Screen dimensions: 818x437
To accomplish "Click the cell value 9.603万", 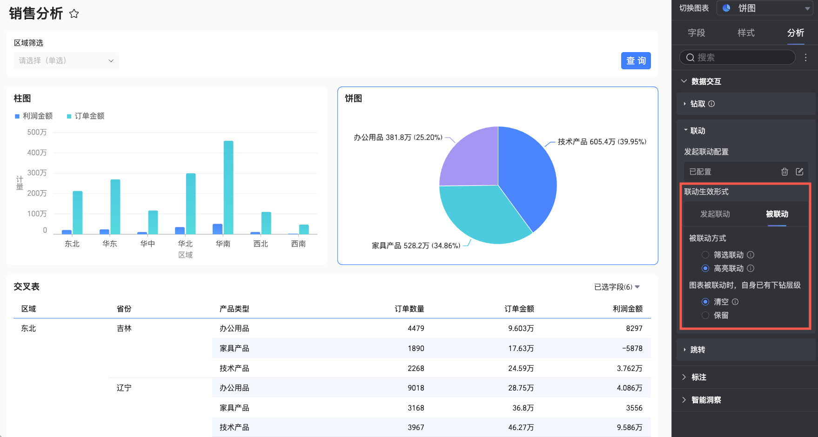I will pos(521,328).
